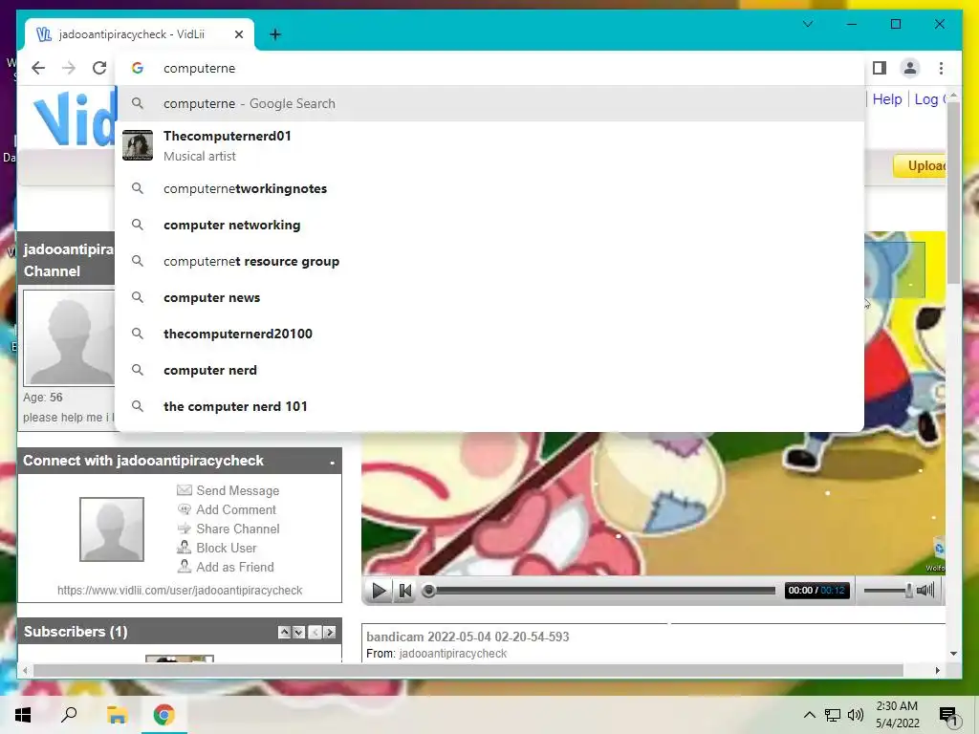
Task: Mute video with speaker icon
Action: (925, 591)
